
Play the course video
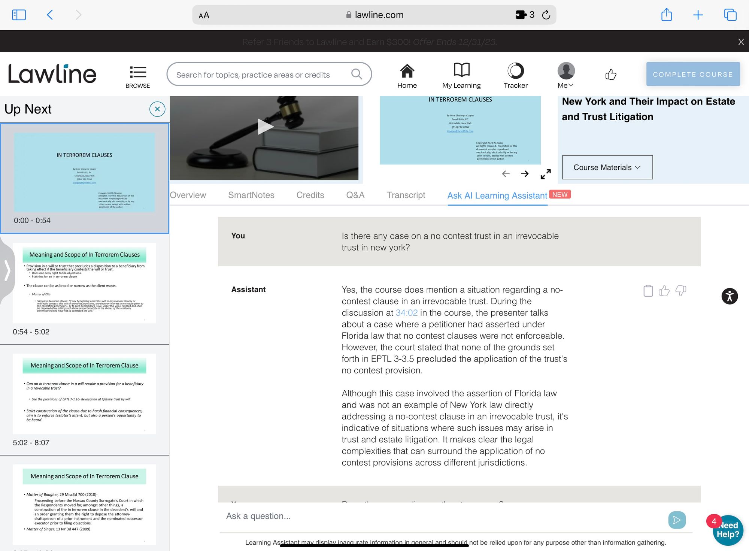(x=264, y=127)
